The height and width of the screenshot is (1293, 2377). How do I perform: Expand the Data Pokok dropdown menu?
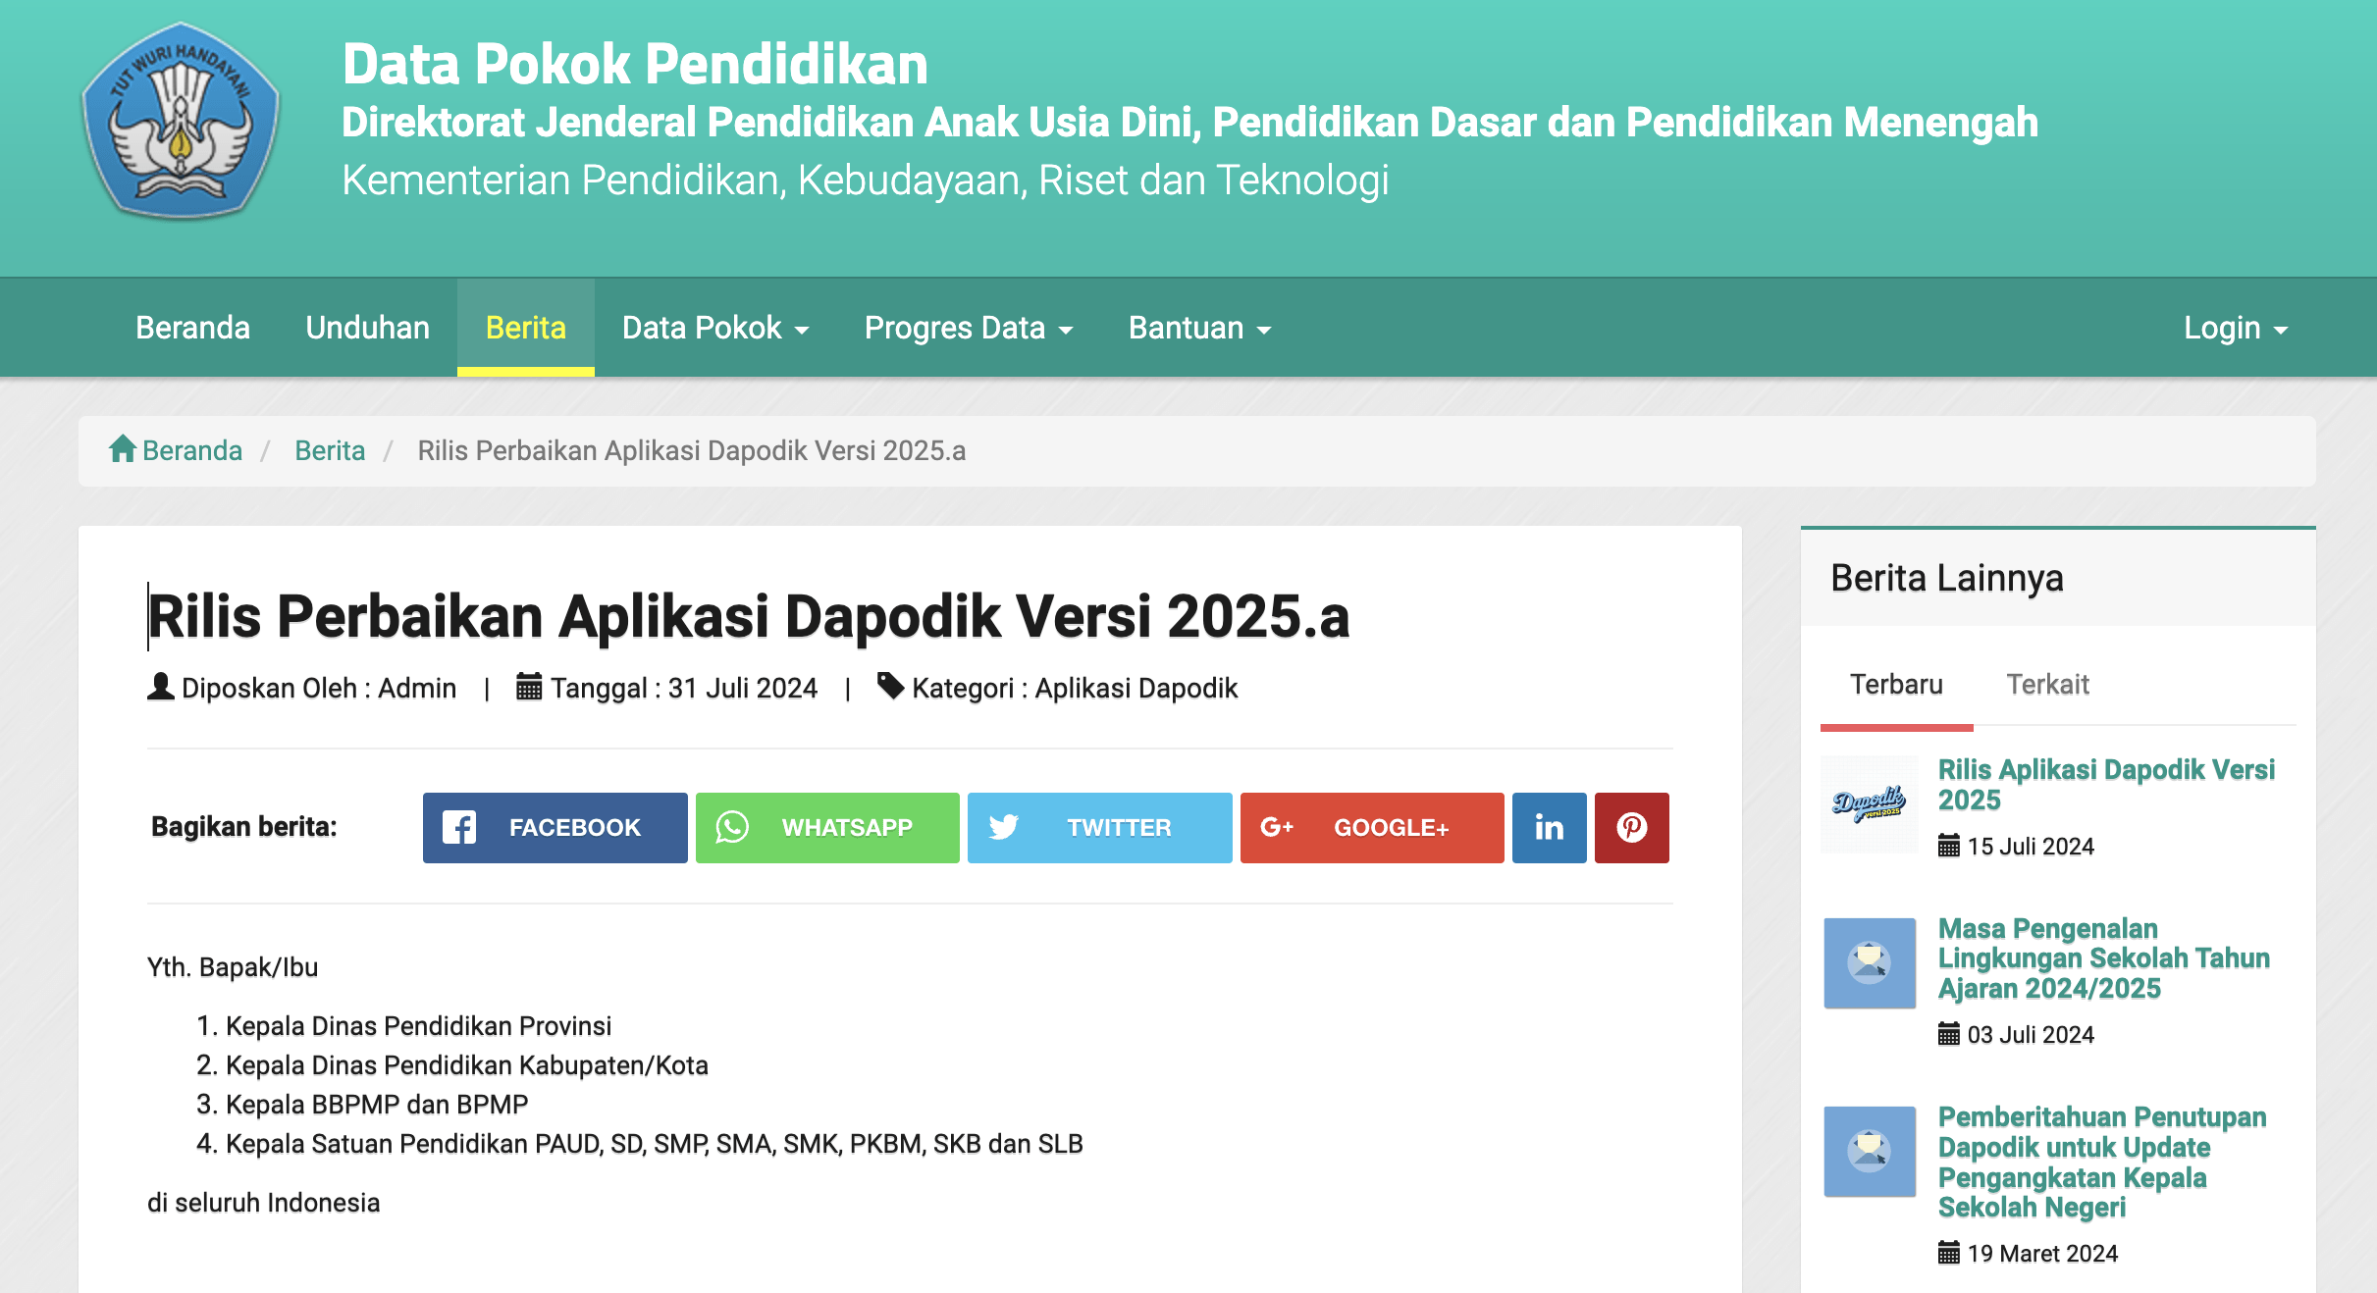pos(715,328)
